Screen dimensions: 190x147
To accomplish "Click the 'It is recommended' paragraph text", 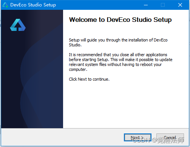I will [x=120, y=62].
